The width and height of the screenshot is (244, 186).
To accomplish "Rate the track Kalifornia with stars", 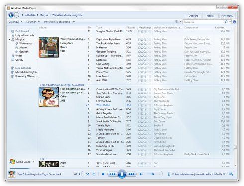I will click(145, 60).
